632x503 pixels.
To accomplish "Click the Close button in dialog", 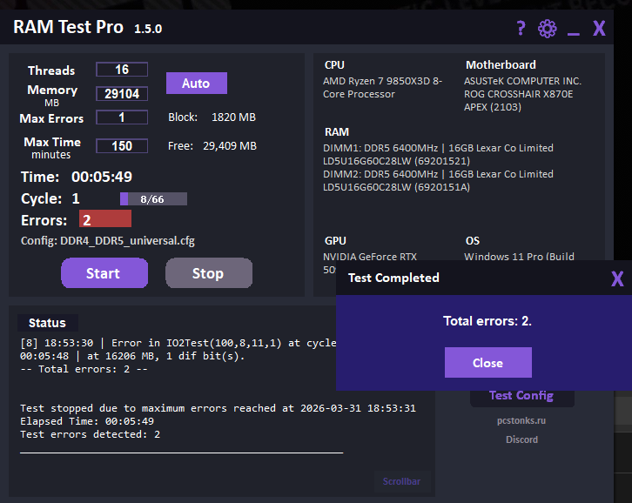I will 488,362.
